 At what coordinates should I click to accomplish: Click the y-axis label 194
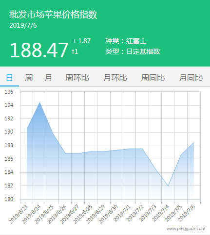coord(9,105)
